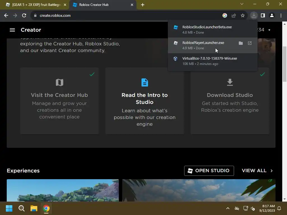Click the scrollbar down arrow

(284, 199)
